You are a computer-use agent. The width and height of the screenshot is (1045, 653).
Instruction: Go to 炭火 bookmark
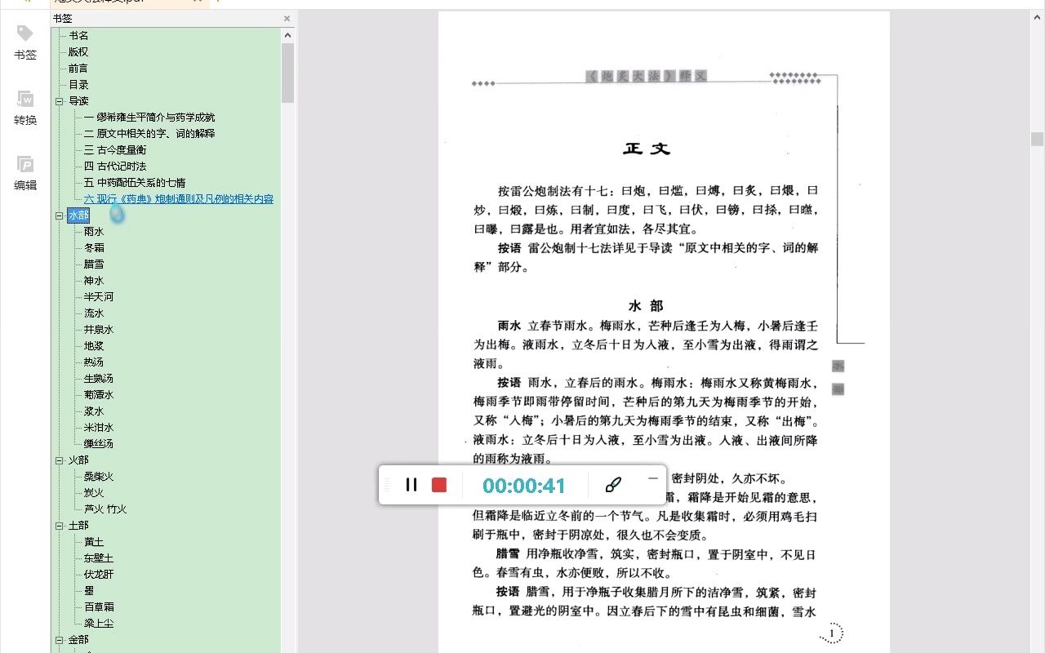(94, 492)
